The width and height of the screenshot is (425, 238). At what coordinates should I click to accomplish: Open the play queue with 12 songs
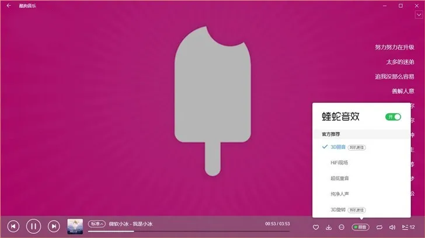[408, 227]
